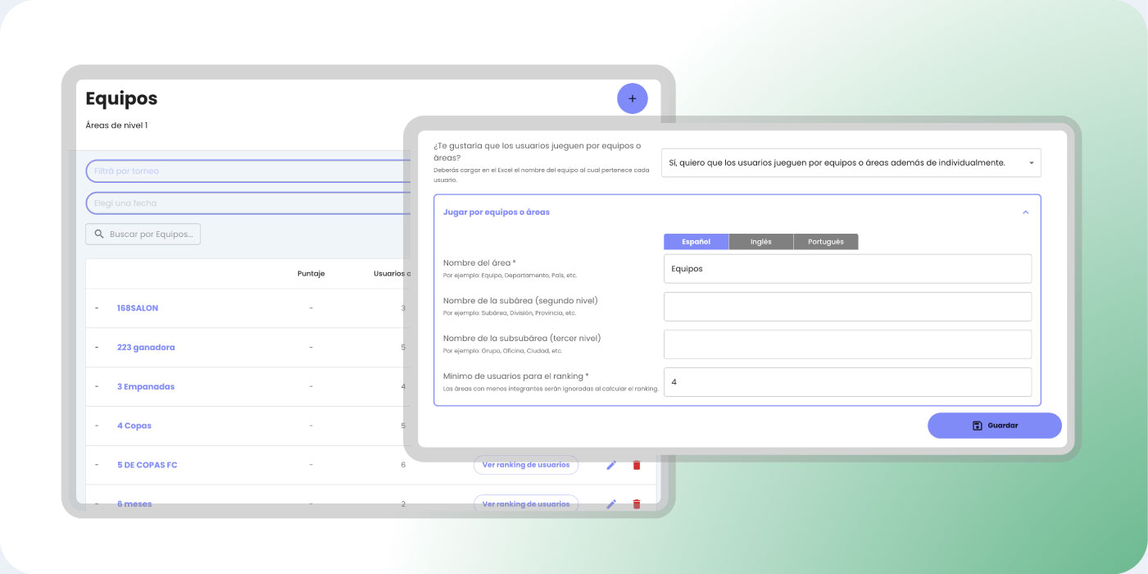Open the 3 Empanadas team link
This screenshot has width=1148, height=574.
[146, 387]
